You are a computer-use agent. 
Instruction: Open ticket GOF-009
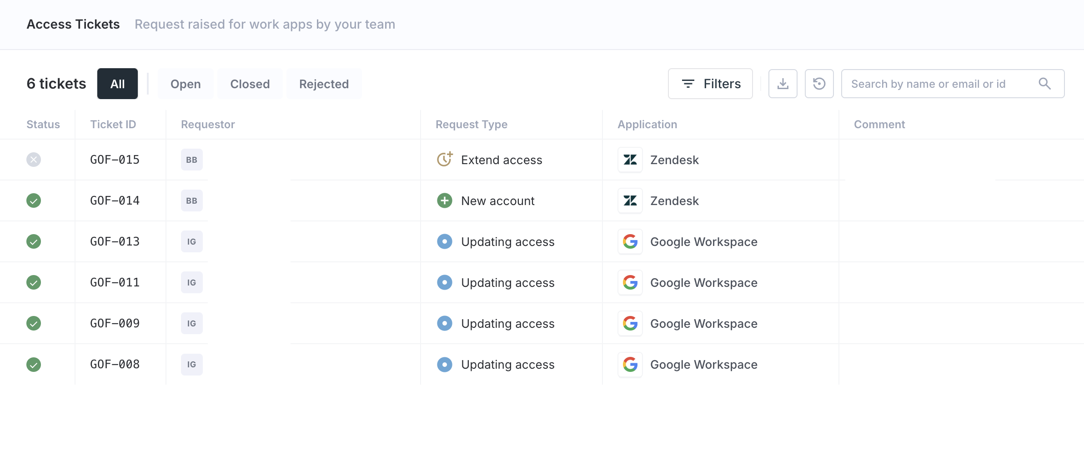point(115,324)
